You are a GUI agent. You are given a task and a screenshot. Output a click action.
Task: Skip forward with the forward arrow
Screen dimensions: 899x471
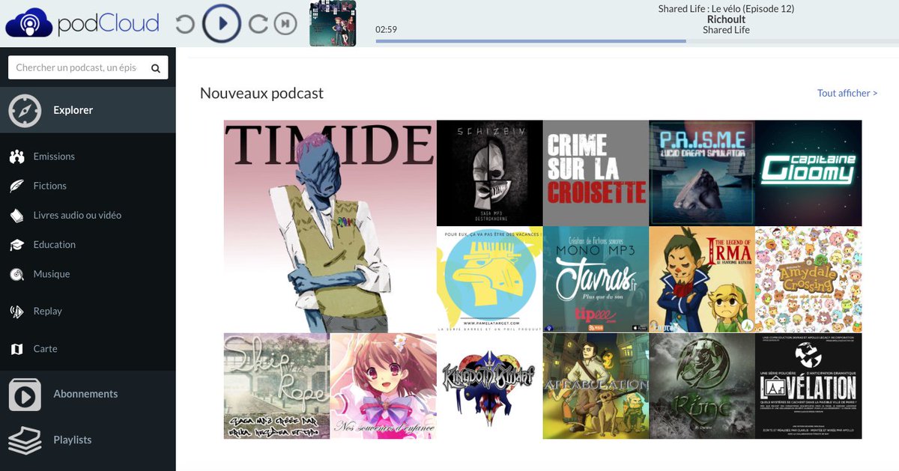coord(258,25)
